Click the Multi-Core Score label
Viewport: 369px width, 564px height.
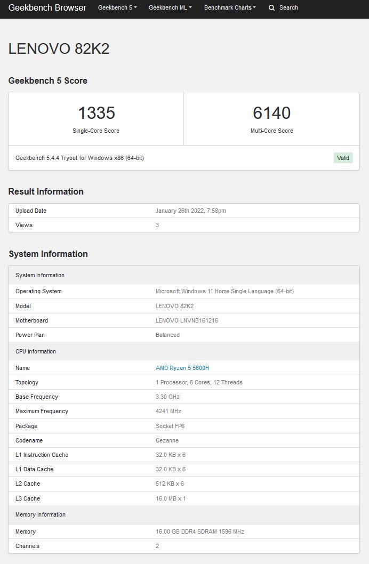coord(272,131)
